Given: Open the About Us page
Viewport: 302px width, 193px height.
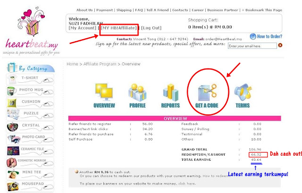Looking at the screenshot, I should point(84,10).
